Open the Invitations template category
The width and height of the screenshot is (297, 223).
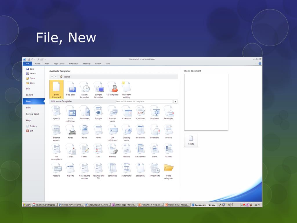pos(155,132)
